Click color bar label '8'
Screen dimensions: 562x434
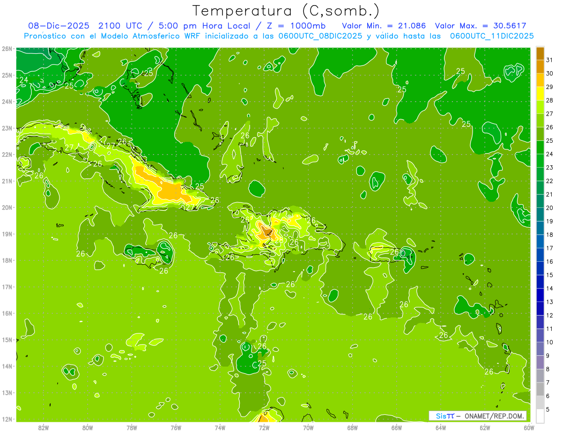[x=548, y=369]
